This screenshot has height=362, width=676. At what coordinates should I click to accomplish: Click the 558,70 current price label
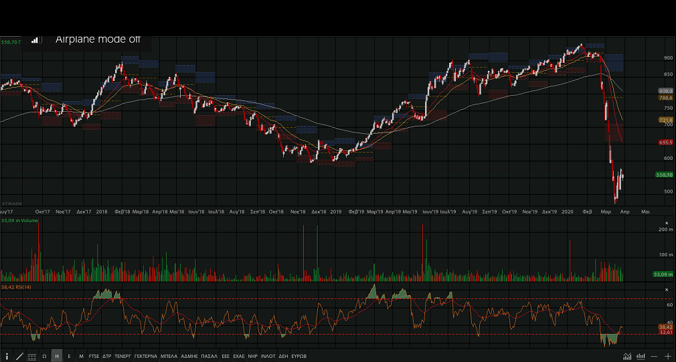665,175
